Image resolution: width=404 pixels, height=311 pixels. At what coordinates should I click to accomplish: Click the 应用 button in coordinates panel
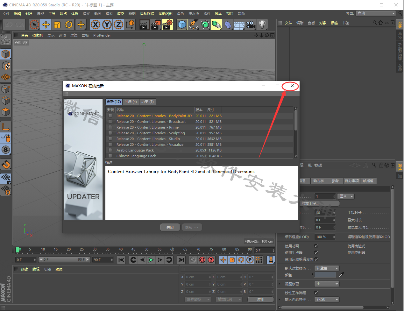261,300
